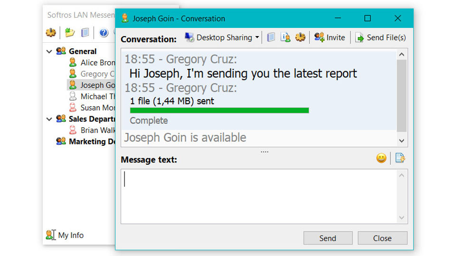Click 'Joseph Goin is available' status line
This screenshot has height=256, width=456.
point(185,137)
